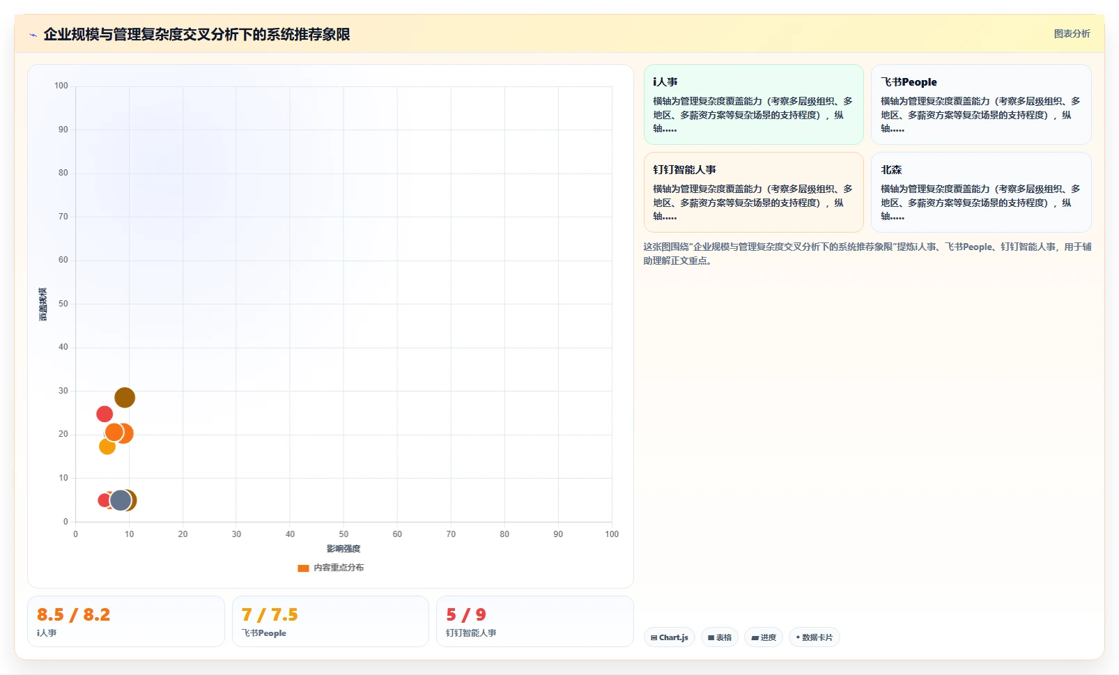Screen dimensions: 1119x675
Task: Click the yellow-orange bubble near value 17
Action: [107, 447]
